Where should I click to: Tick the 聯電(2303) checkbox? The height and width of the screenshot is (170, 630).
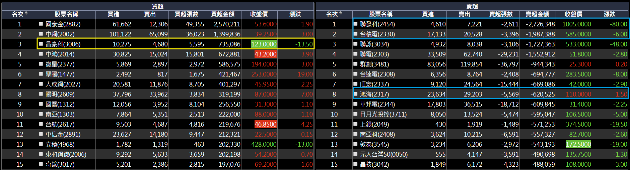(355, 54)
